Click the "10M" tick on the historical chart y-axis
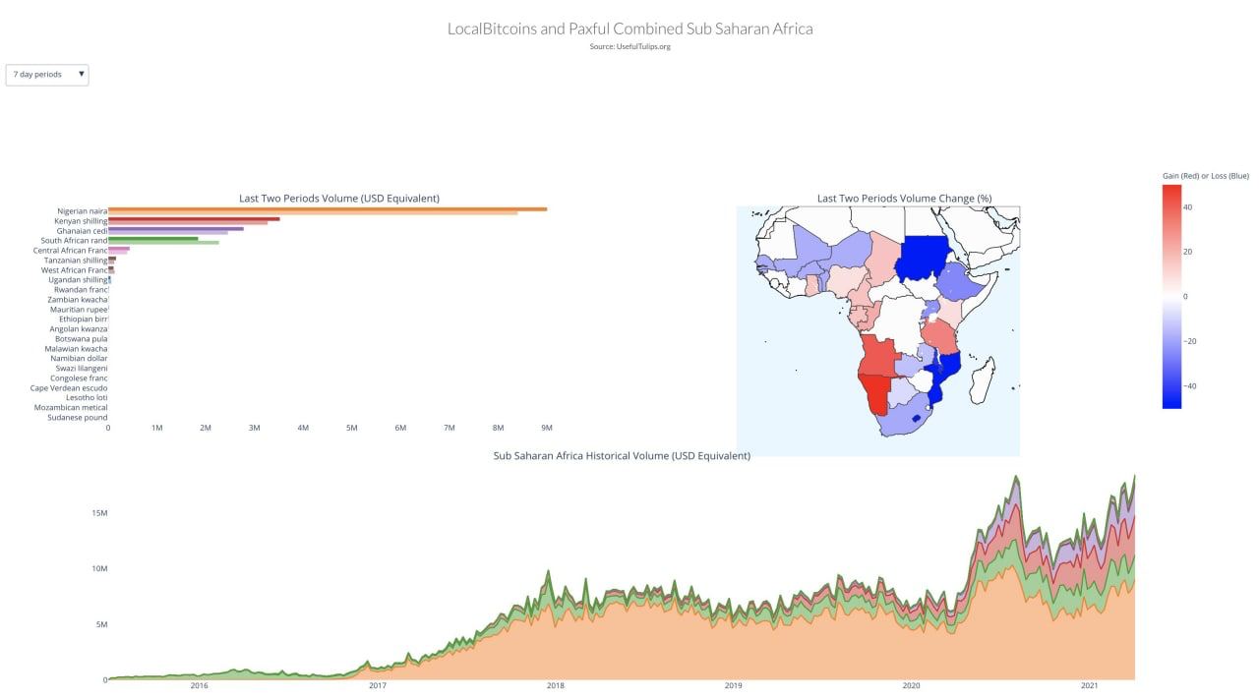Image resolution: width=1259 pixels, height=699 pixels. click(99, 568)
